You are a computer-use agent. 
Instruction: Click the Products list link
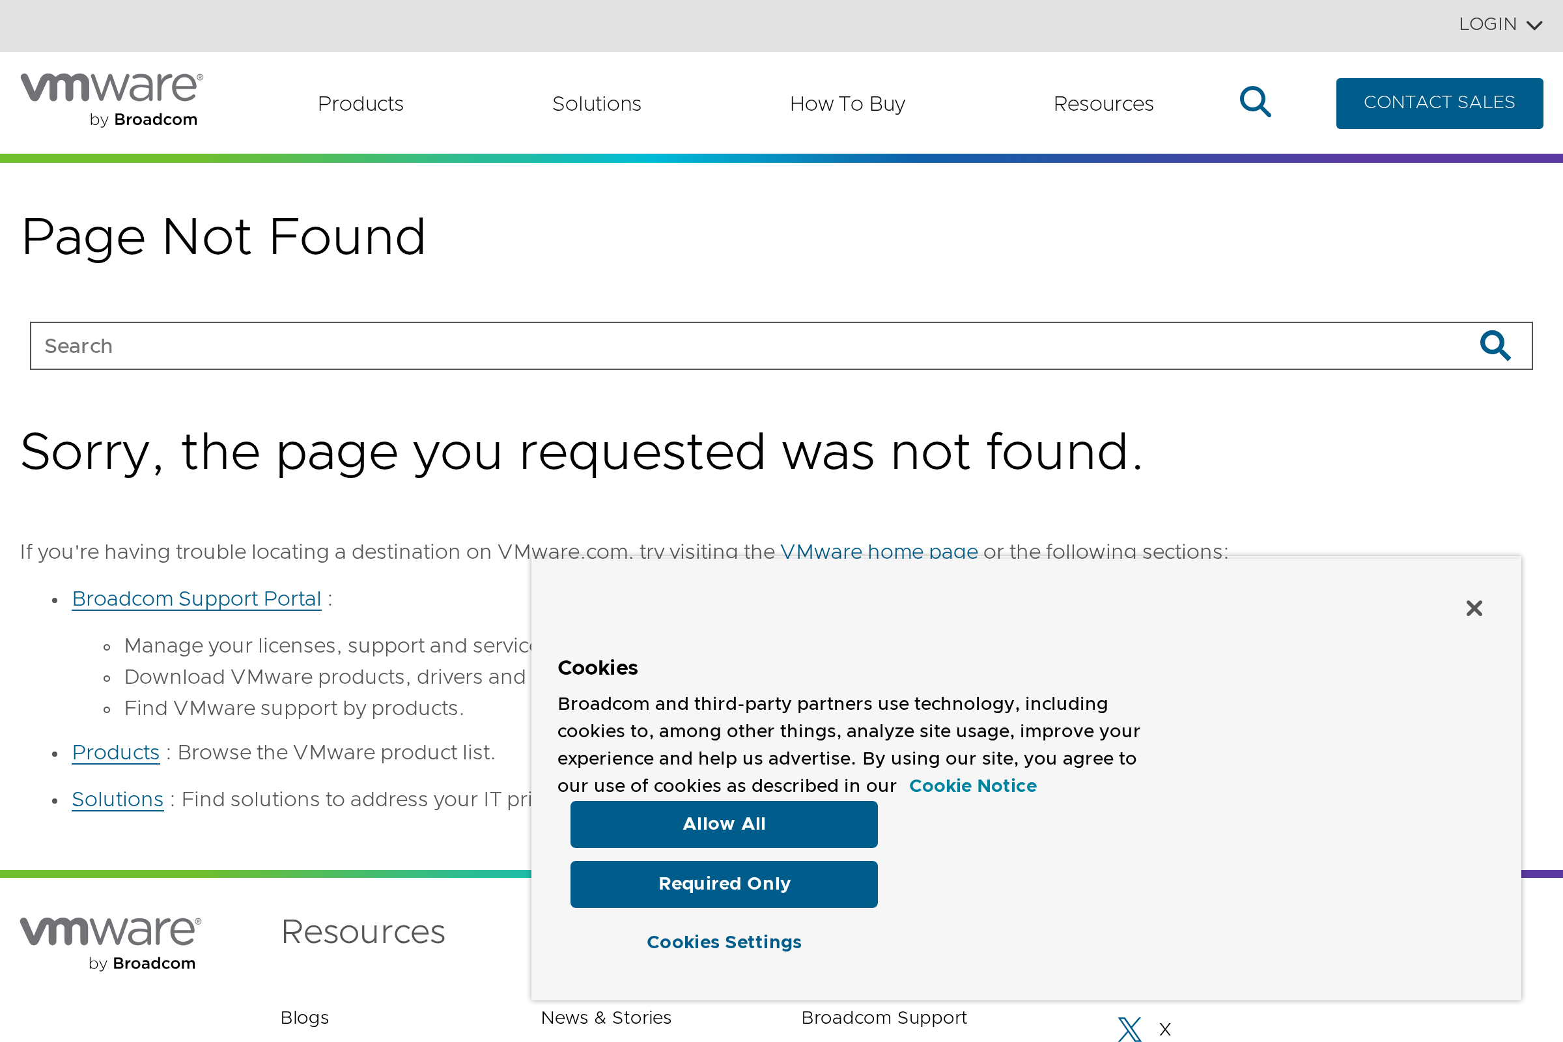coord(116,752)
